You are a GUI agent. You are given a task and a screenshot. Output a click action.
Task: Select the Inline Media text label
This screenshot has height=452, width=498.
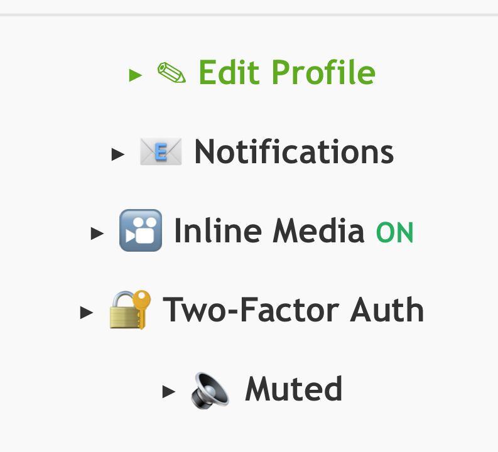269,230
